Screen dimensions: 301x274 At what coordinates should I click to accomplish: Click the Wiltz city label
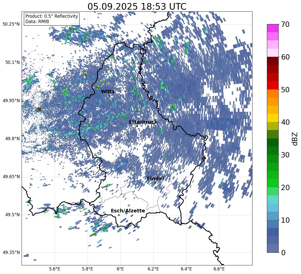[x=108, y=92]
